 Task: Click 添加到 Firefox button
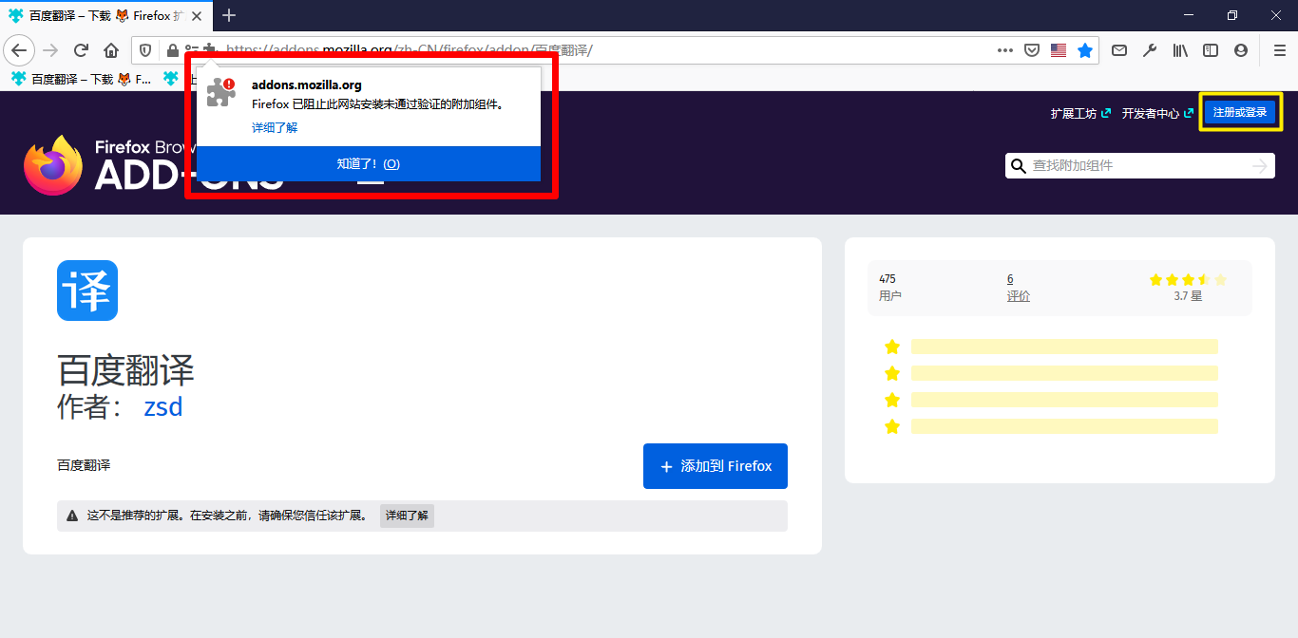point(716,466)
